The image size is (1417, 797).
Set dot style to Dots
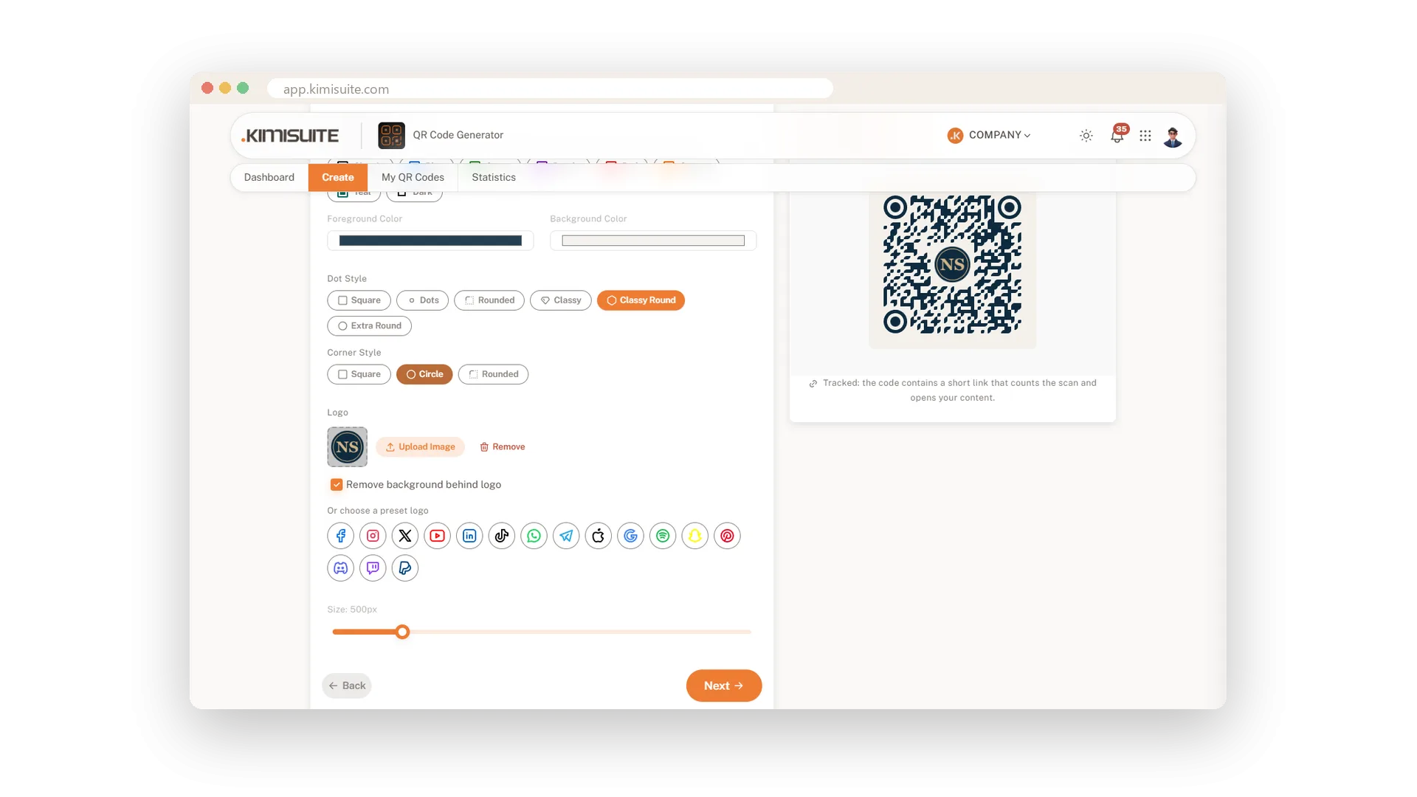pyautogui.click(x=422, y=300)
